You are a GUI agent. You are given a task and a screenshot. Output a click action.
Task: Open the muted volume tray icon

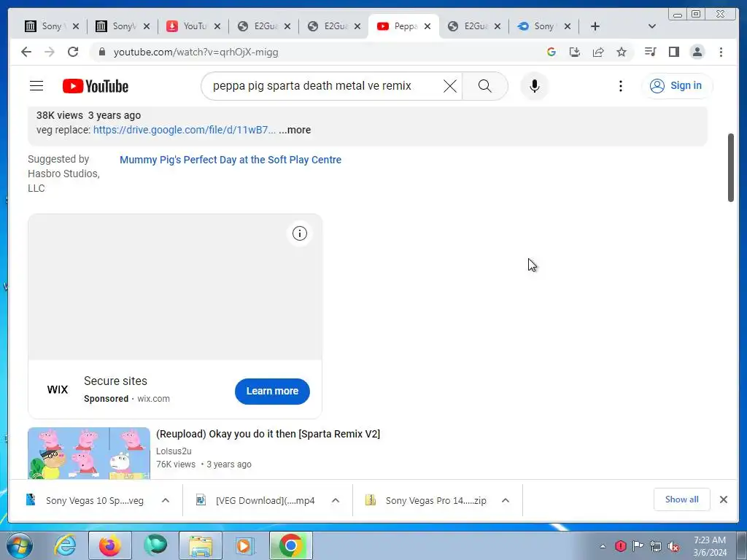(673, 546)
